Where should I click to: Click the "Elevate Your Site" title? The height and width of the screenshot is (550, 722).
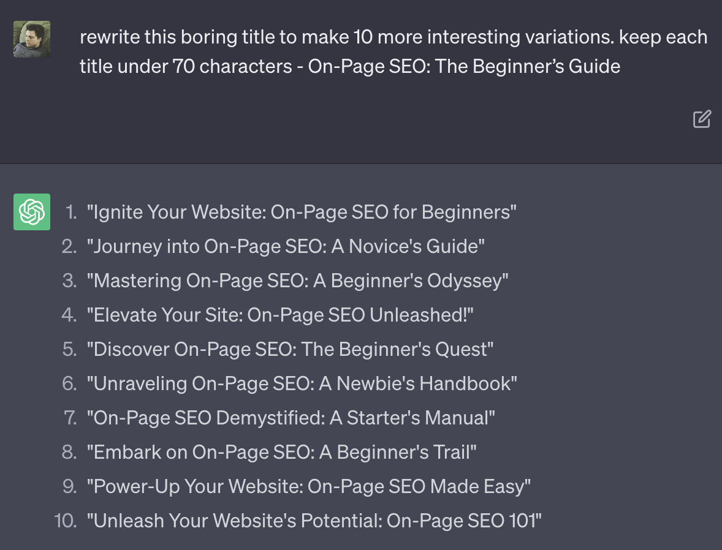[280, 315]
